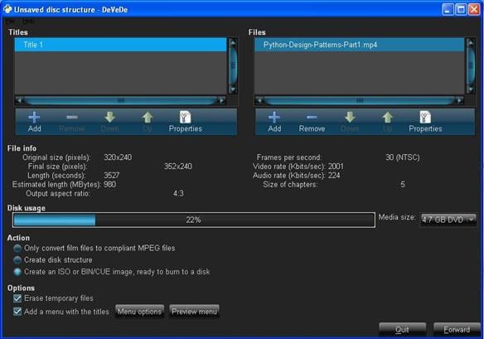The image size is (484, 339).
Task: Open Properties for the selected title
Action: (185, 122)
